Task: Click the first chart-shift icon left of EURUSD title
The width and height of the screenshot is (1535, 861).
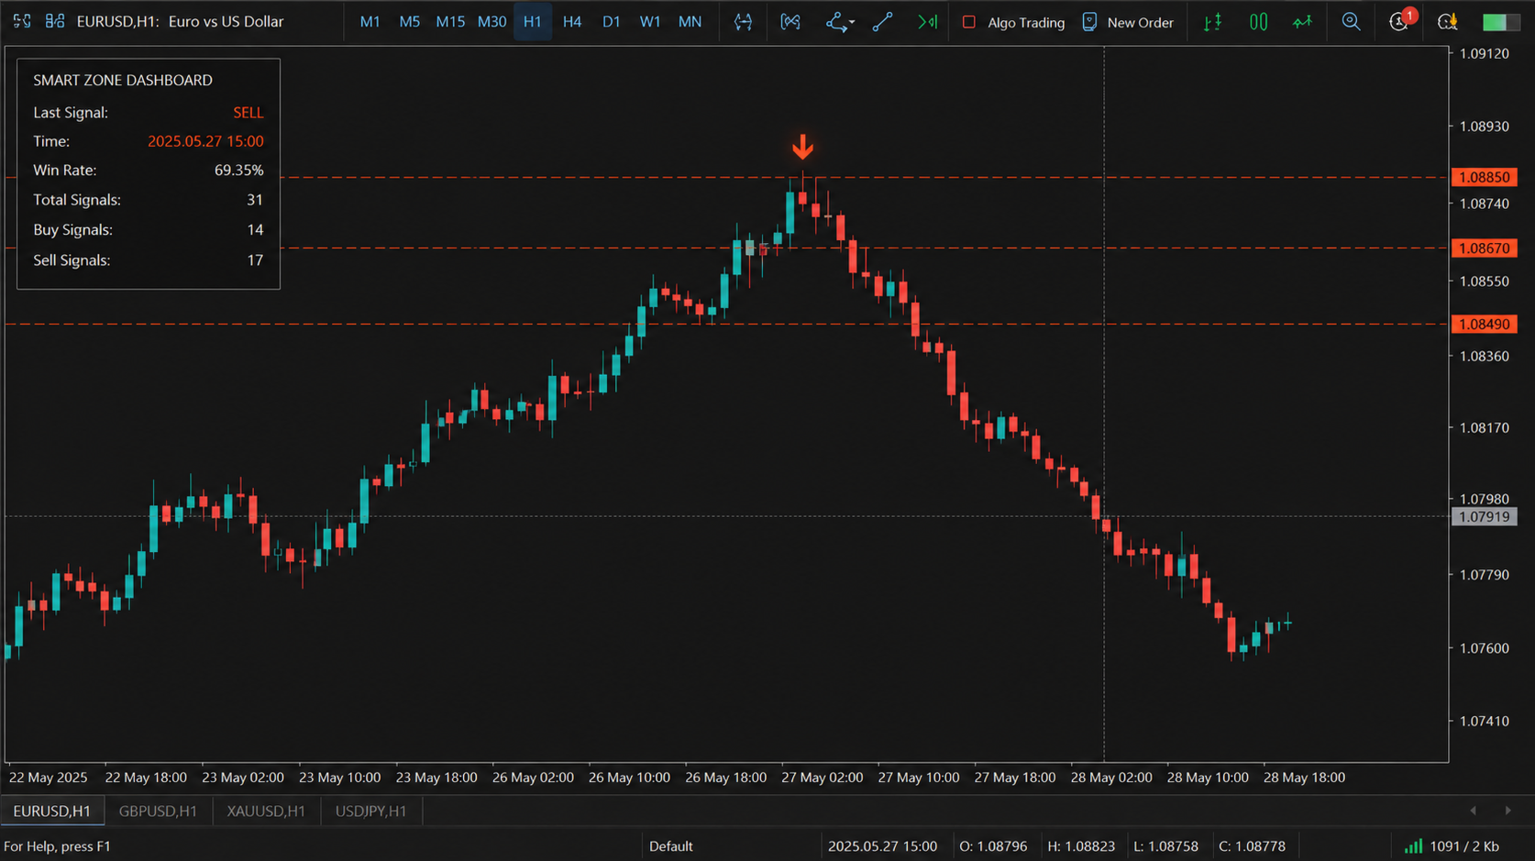Action: pos(22,21)
